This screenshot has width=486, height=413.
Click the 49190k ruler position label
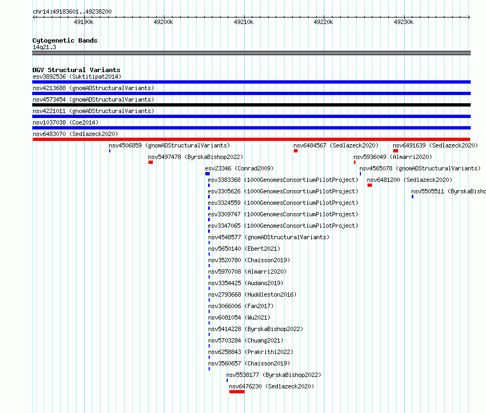84,22
